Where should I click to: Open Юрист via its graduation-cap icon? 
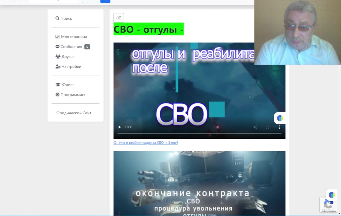coord(58,84)
